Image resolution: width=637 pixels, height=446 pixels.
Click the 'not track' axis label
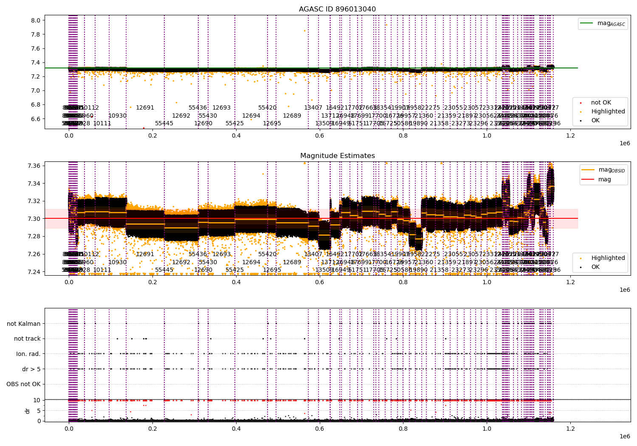coord(27,339)
